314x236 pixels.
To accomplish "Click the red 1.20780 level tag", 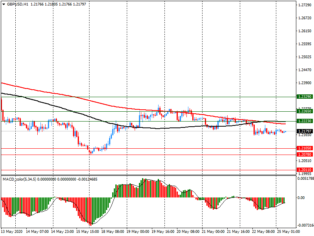I will tap(305, 155).
